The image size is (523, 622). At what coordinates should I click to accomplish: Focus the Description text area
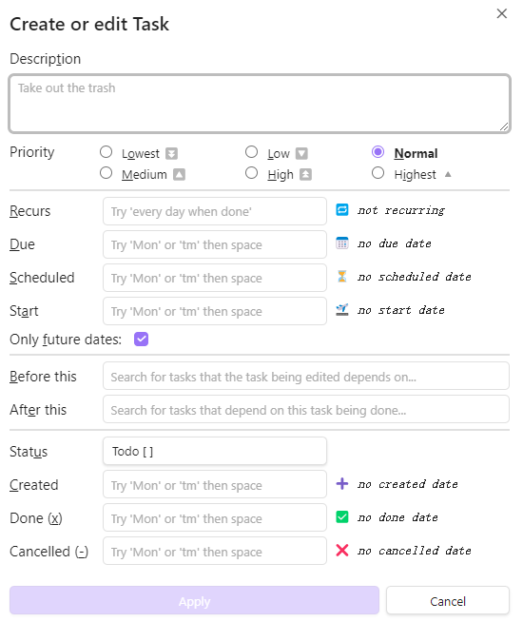click(x=260, y=104)
